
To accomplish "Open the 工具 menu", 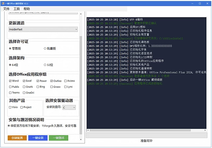I will pos(16,9).
